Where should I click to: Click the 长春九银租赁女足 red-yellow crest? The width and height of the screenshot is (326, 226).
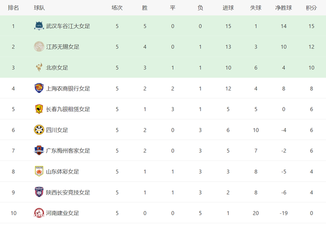click(x=39, y=109)
